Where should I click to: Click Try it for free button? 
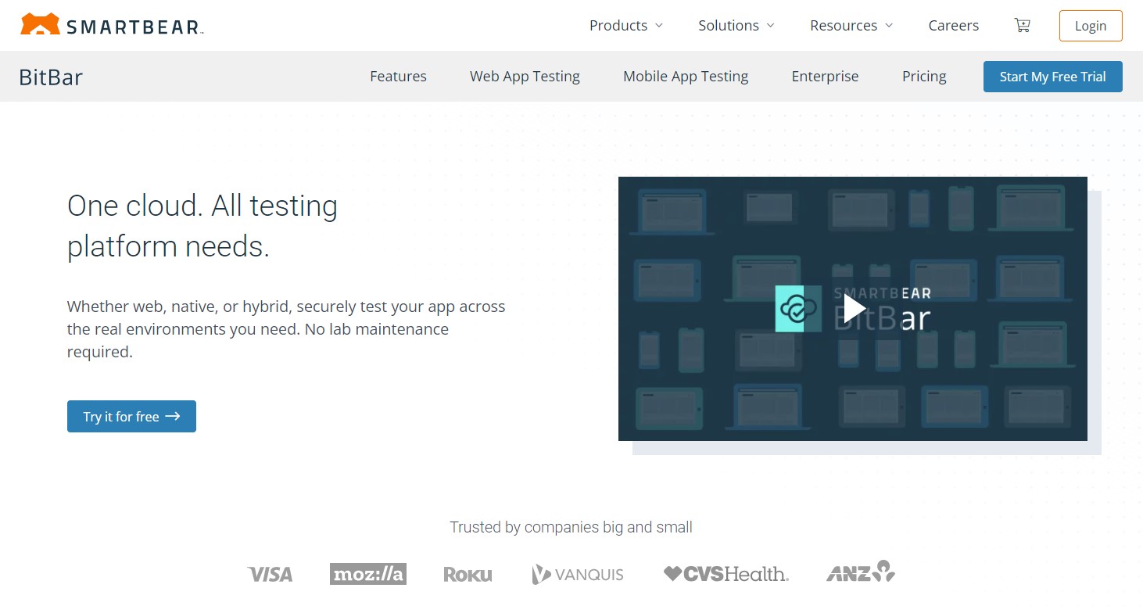[x=131, y=417]
